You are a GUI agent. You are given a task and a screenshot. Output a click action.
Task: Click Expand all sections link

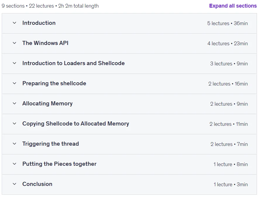[x=233, y=6]
